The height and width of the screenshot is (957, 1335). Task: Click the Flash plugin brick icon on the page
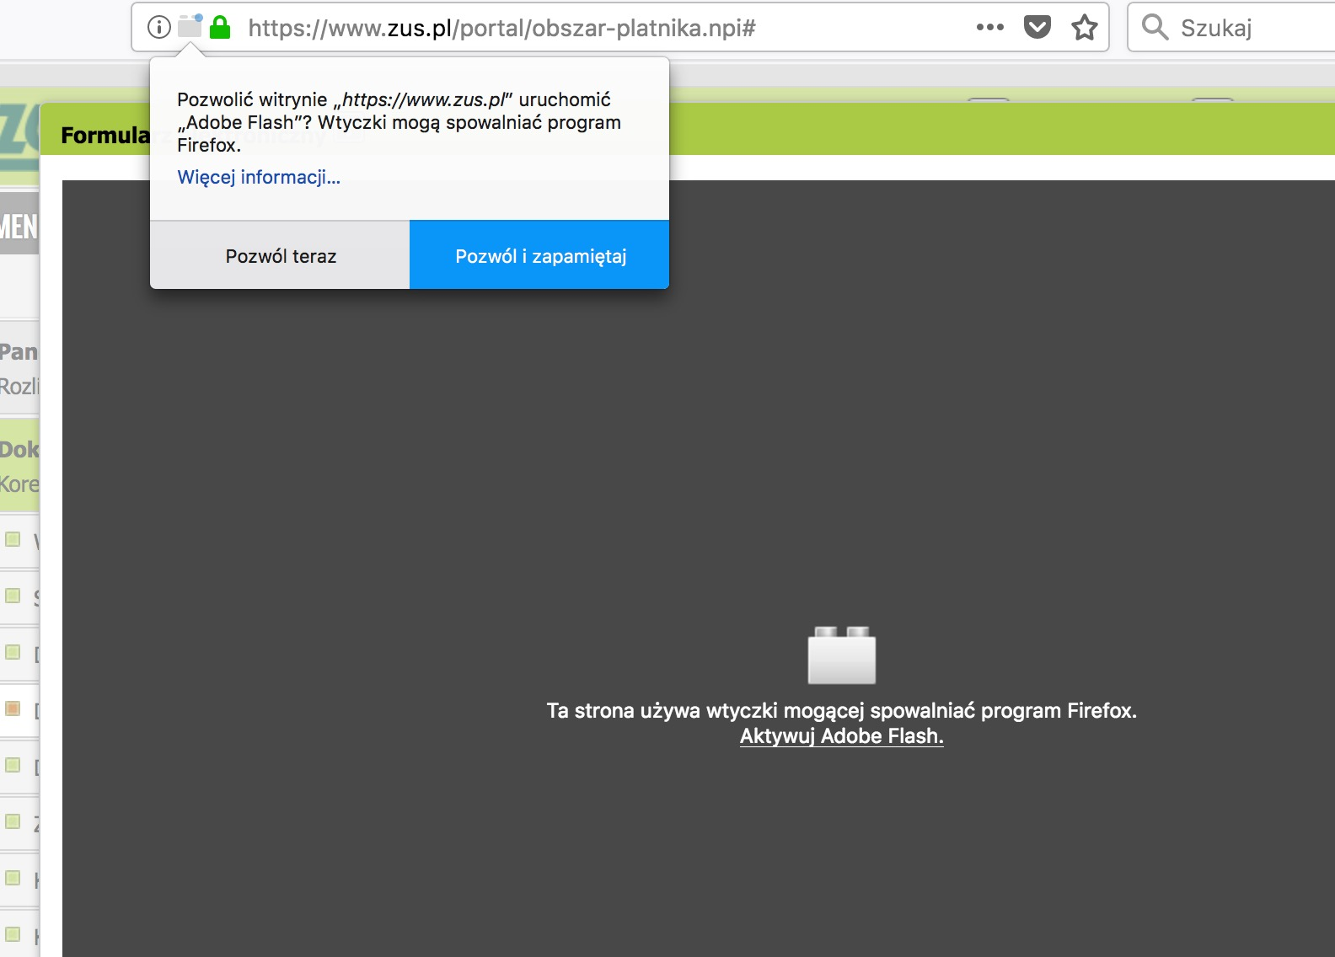[x=842, y=655]
